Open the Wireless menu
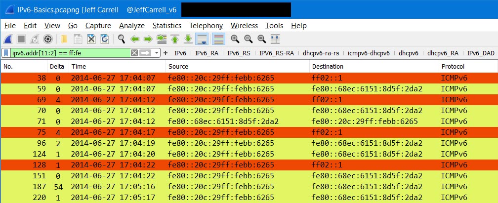The width and height of the screenshot is (498, 203). pos(244,26)
